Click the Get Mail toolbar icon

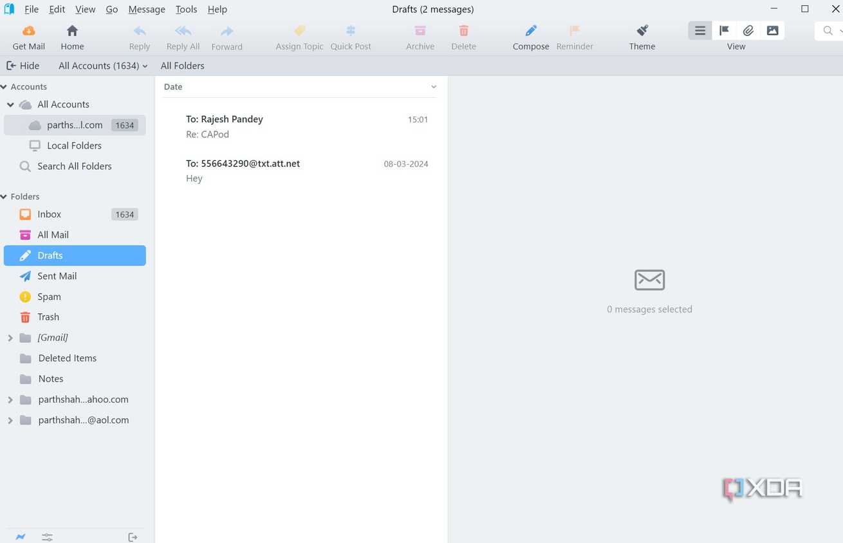(29, 31)
